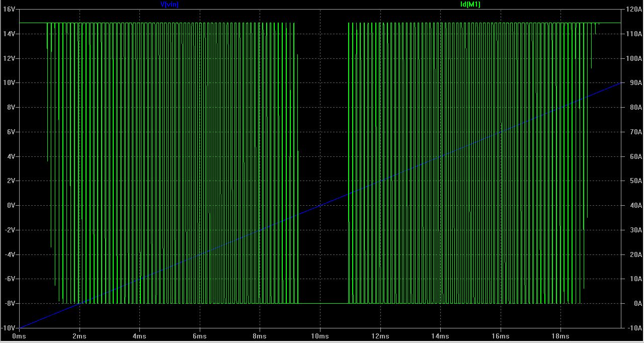
Task: Click the 60A right axis label
Action: click(636, 156)
